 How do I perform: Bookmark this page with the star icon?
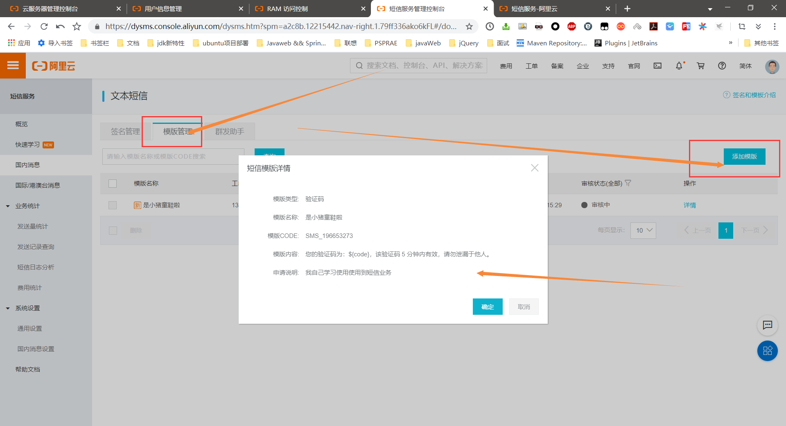[x=469, y=27]
